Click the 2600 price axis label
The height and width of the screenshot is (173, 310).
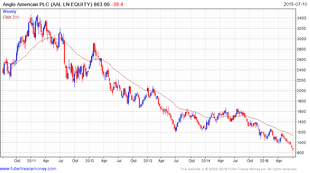coord(302,60)
